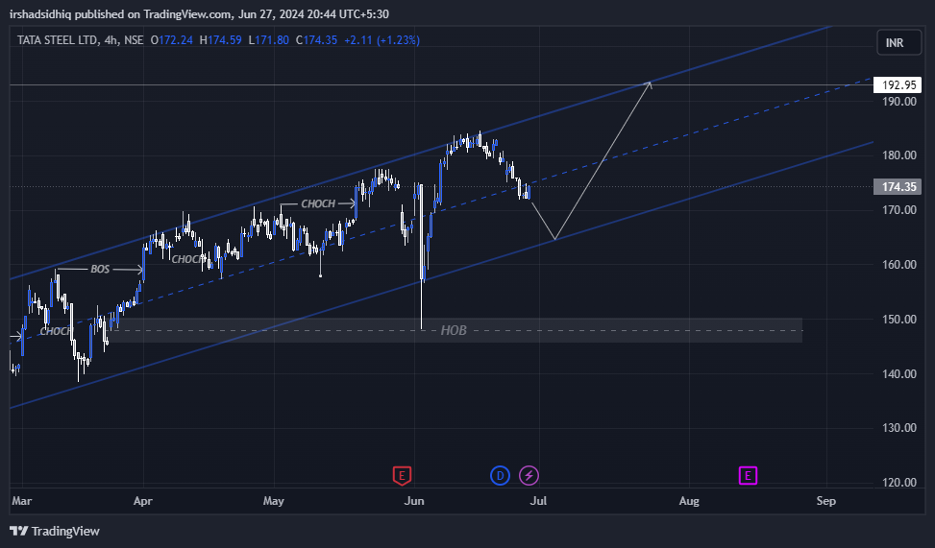The image size is (935, 548).
Task: Click the red earnings E marker
Action: coord(402,475)
